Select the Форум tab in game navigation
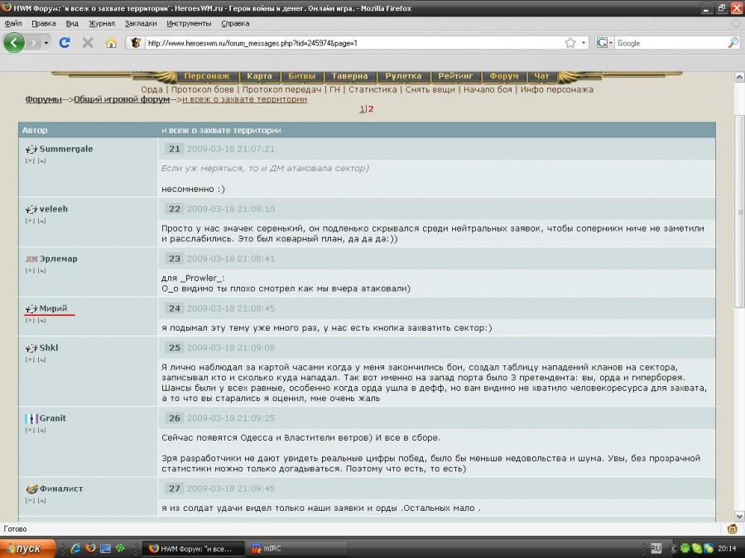This screenshot has width=745, height=558. 503,76
